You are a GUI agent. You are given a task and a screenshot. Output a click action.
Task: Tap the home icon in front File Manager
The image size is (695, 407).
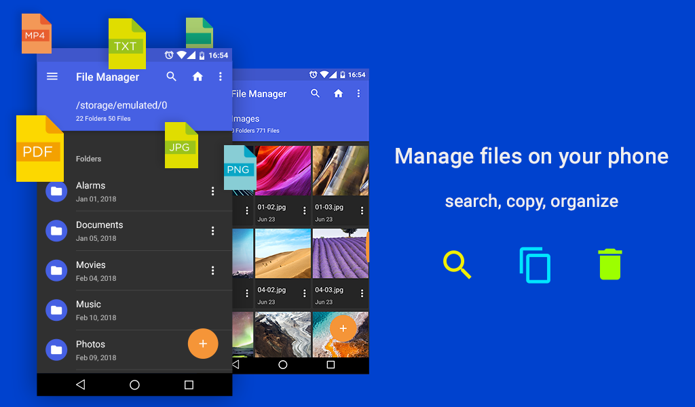click(198, 77)
